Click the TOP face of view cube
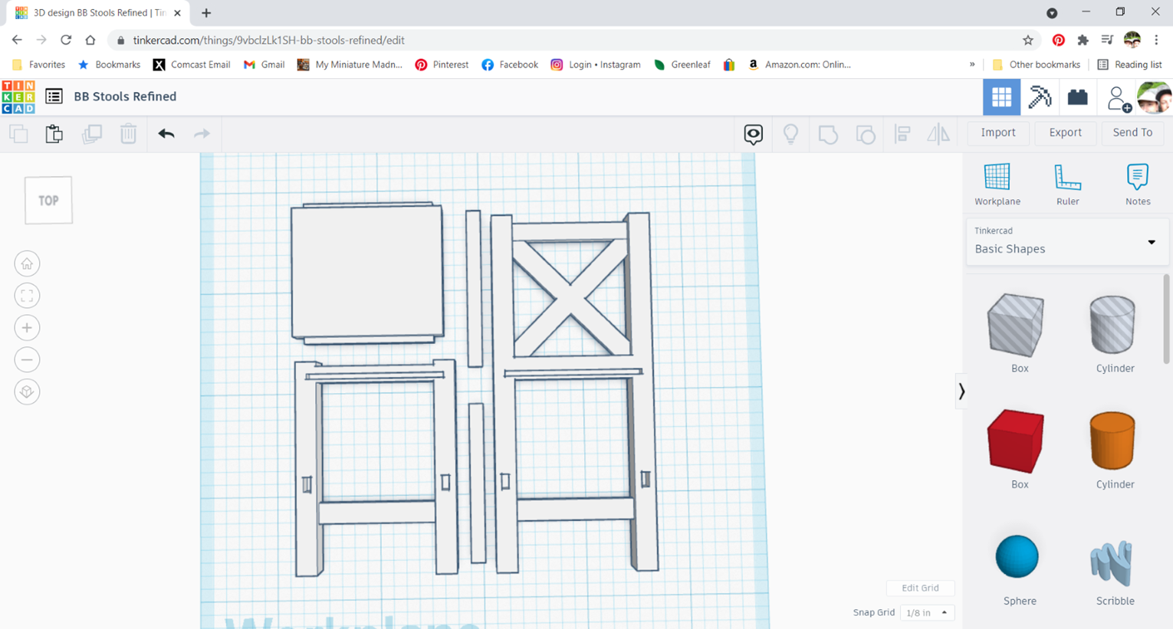This screenshot has height=629, width=1173. (48, 201)
